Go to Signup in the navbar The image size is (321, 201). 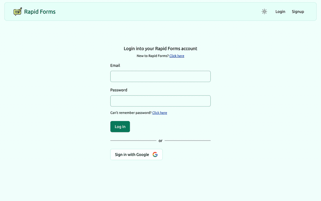click(298, 12)
